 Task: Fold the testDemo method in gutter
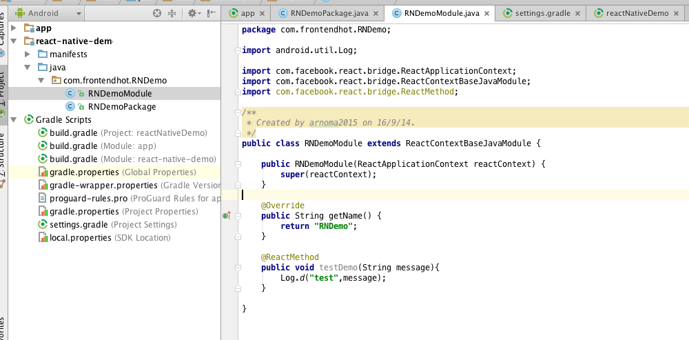(238, 268)
